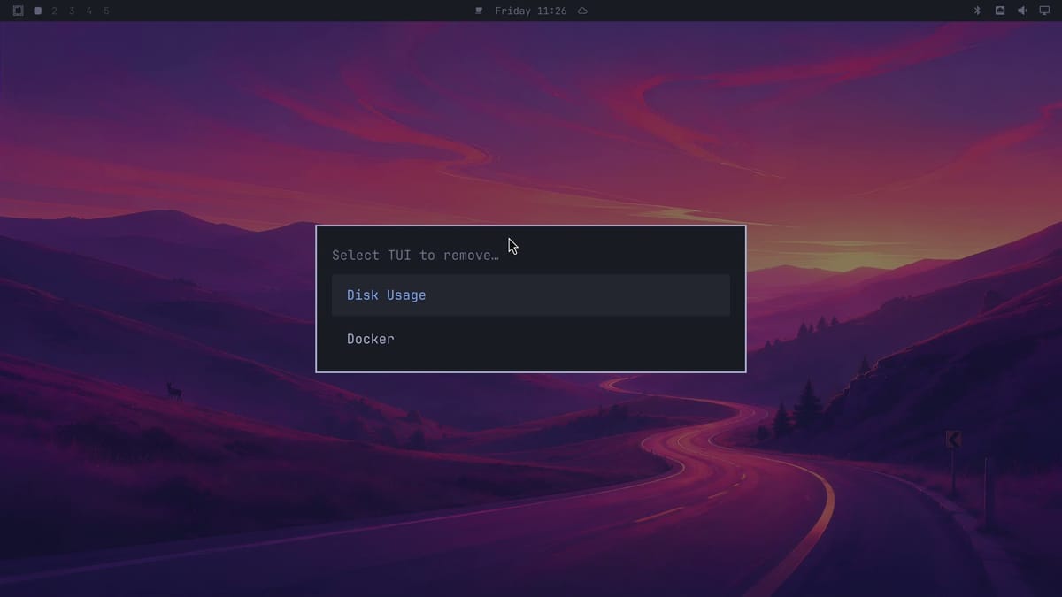Switch to active workspace 1 indicator
Image resolution: width=1062 pixels, height=597 pixels.
tap(37, 11)
